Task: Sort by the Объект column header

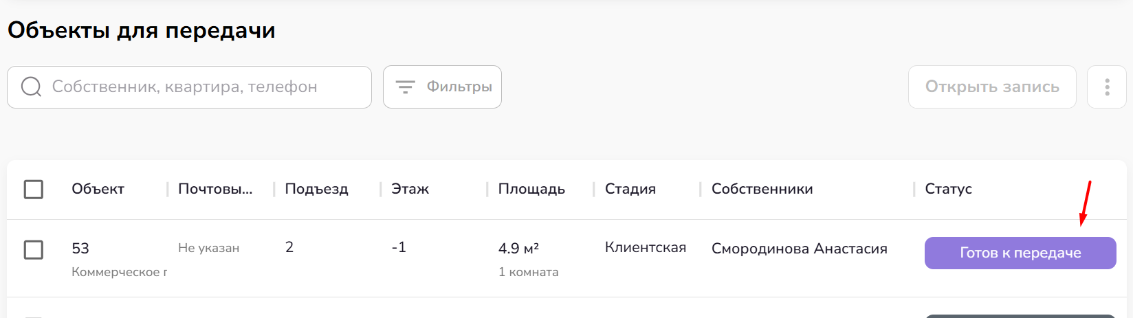Action: [98, 189]
